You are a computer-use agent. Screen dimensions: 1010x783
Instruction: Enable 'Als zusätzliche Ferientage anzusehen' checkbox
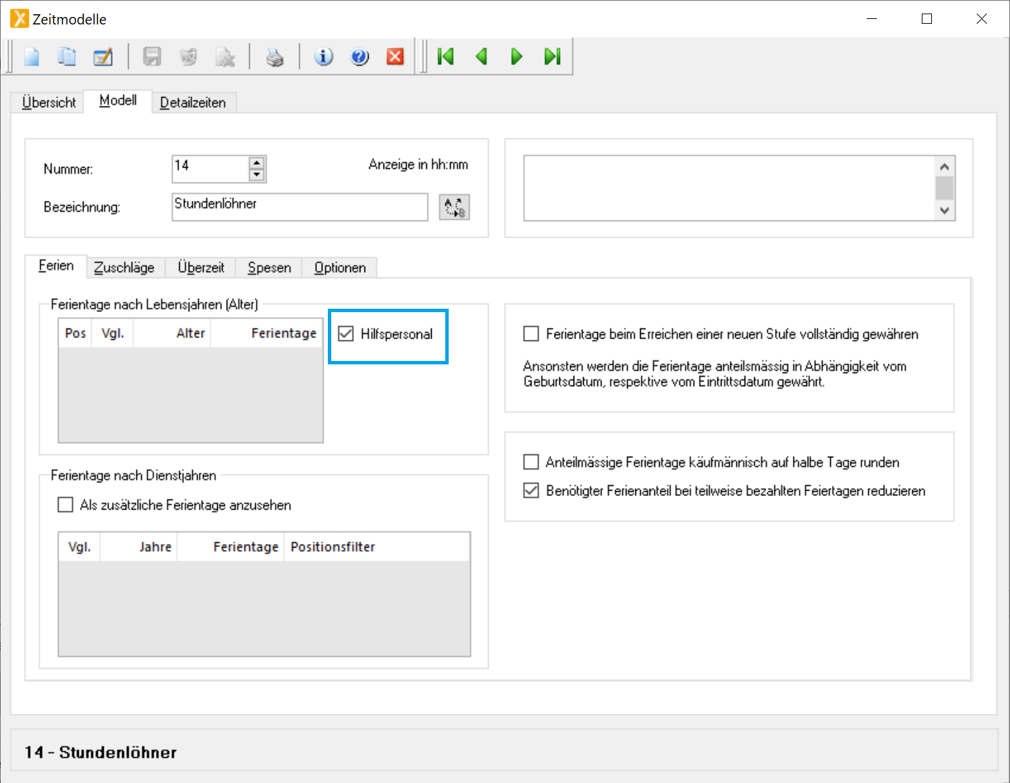66,505
